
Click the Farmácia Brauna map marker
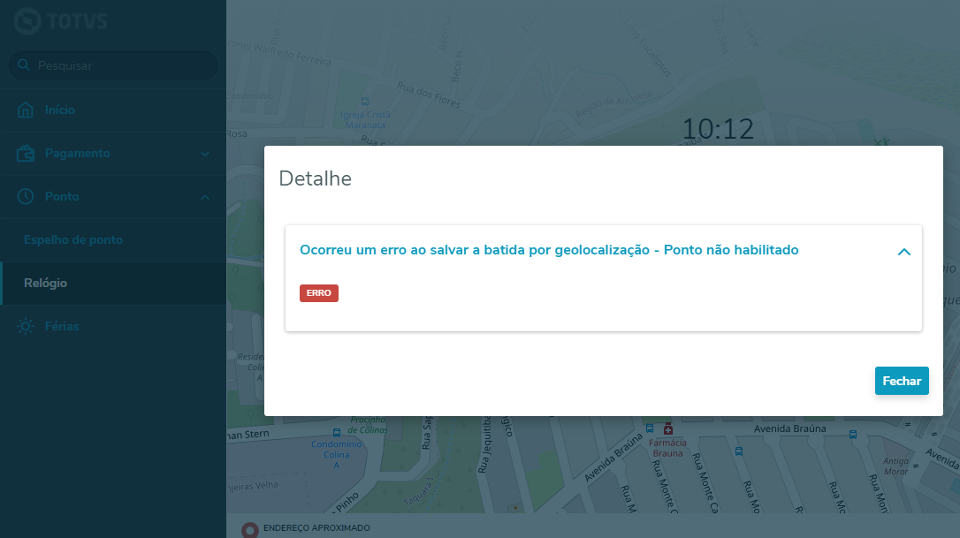click(668, 430)
